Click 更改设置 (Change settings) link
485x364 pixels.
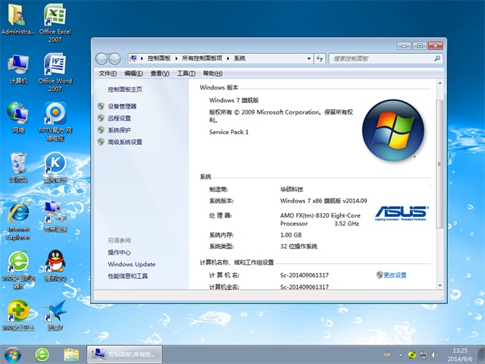[x=395, y=275]
